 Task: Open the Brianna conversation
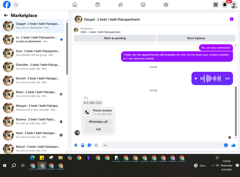(x=33, y=122)
